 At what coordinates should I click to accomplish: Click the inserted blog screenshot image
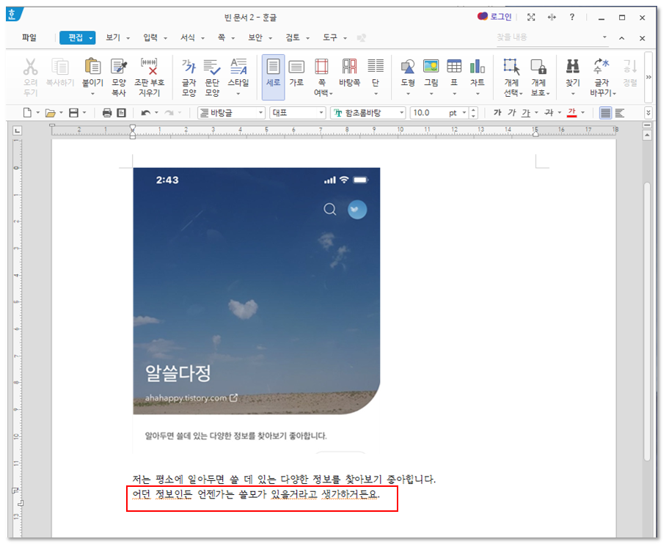pos(257,310)
